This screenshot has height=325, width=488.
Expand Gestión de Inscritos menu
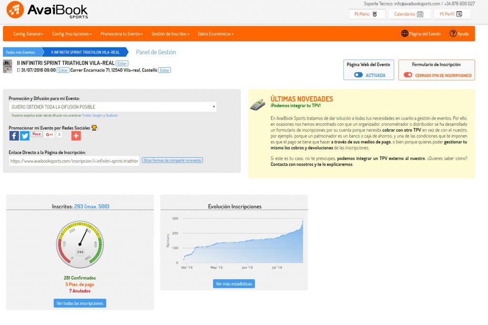tap(170, 34)
